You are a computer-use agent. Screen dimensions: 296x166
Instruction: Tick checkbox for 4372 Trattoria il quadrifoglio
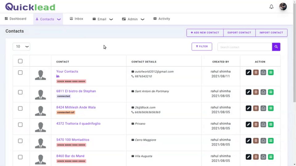click(20, 125)
